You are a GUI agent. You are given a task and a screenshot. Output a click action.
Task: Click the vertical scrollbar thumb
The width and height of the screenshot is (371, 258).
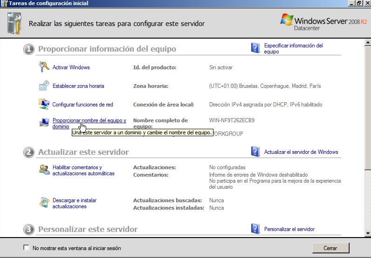pyautogui.click(x=368, y=108)
